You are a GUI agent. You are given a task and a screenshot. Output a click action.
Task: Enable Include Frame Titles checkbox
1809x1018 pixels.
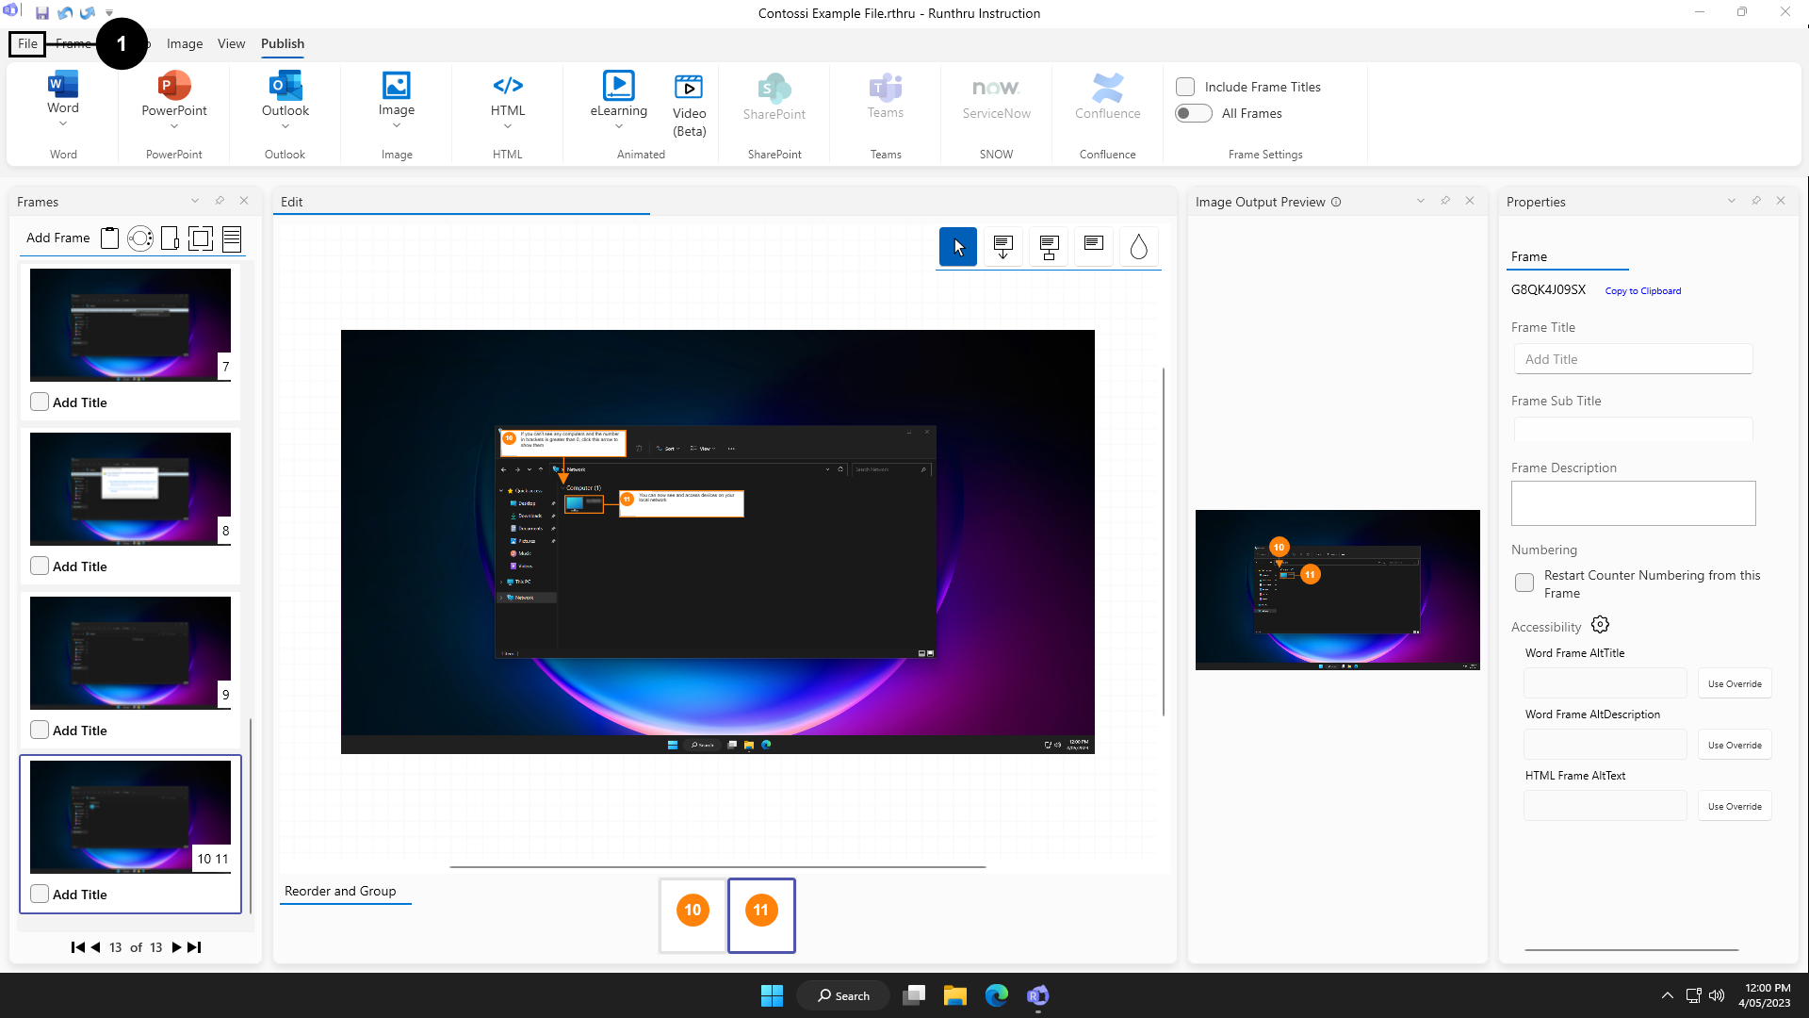(x=1185, y=87)
